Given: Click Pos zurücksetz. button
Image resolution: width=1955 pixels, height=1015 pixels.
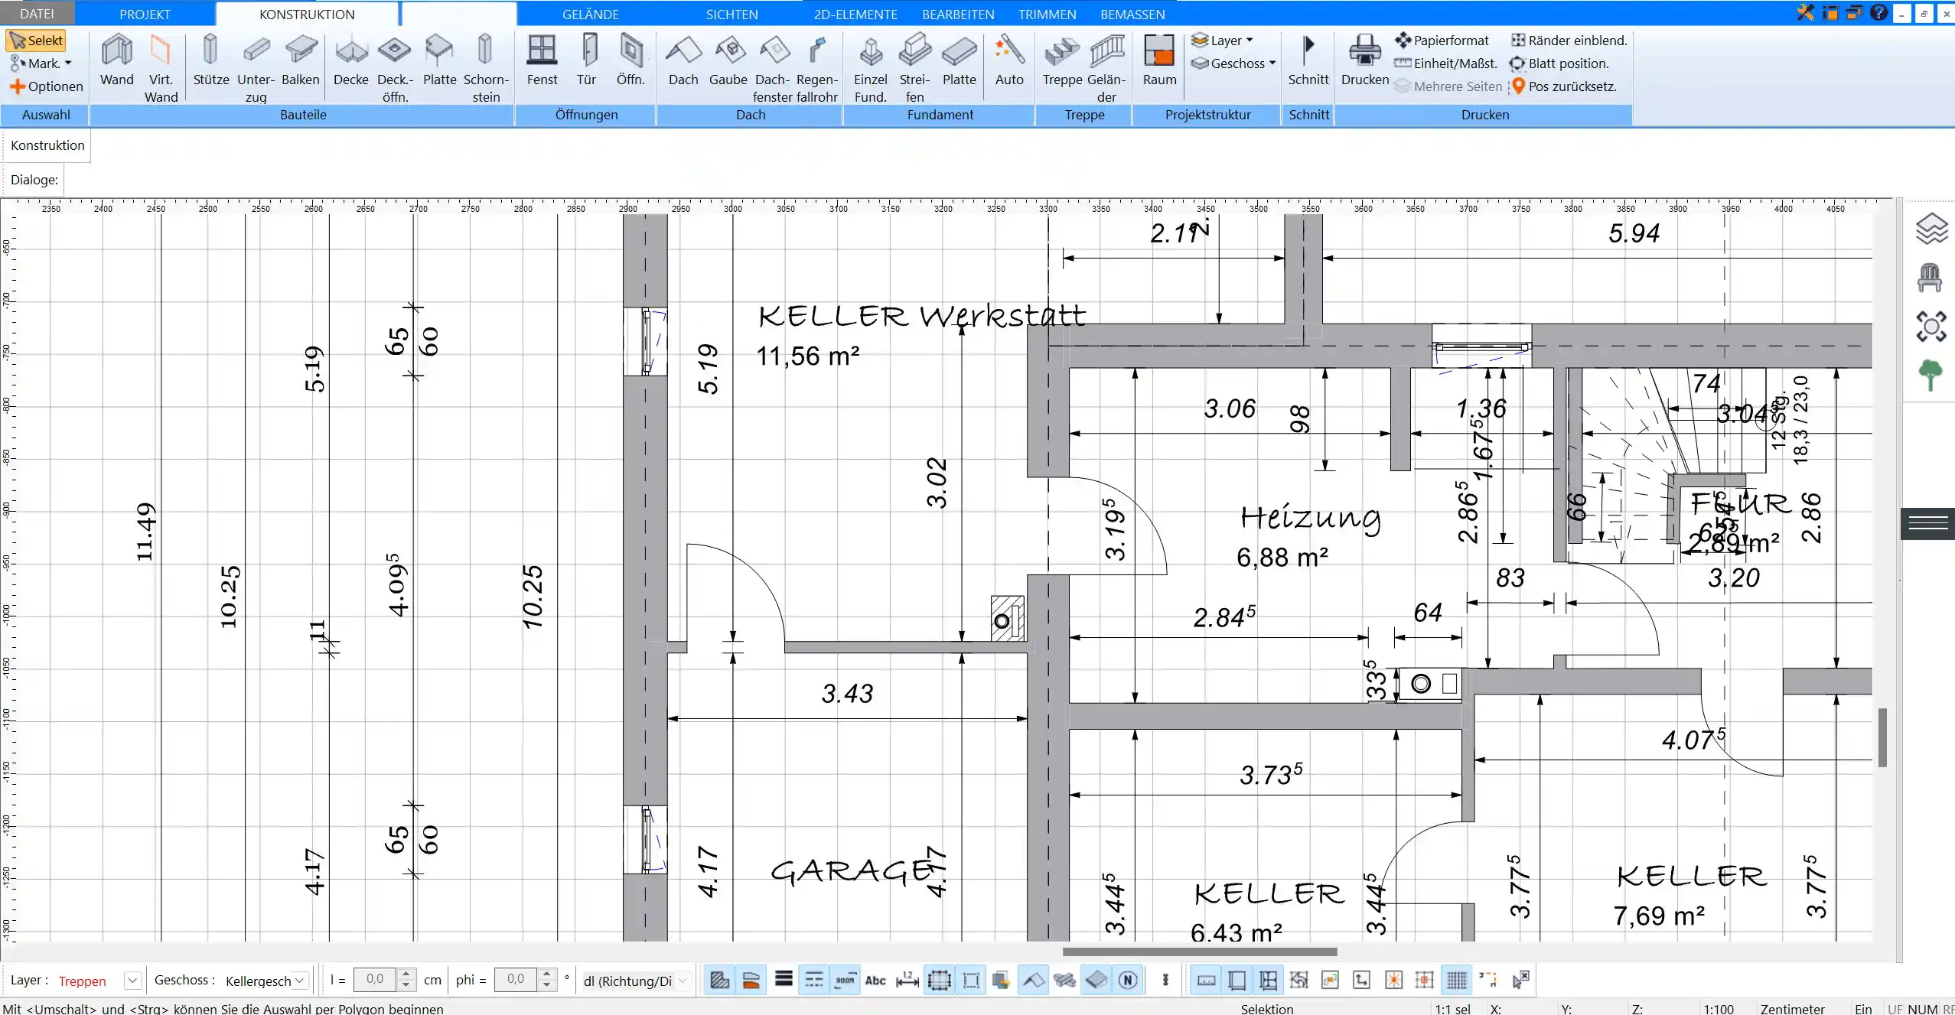Looking at the screenshot, I should [x=1563, y=86].
